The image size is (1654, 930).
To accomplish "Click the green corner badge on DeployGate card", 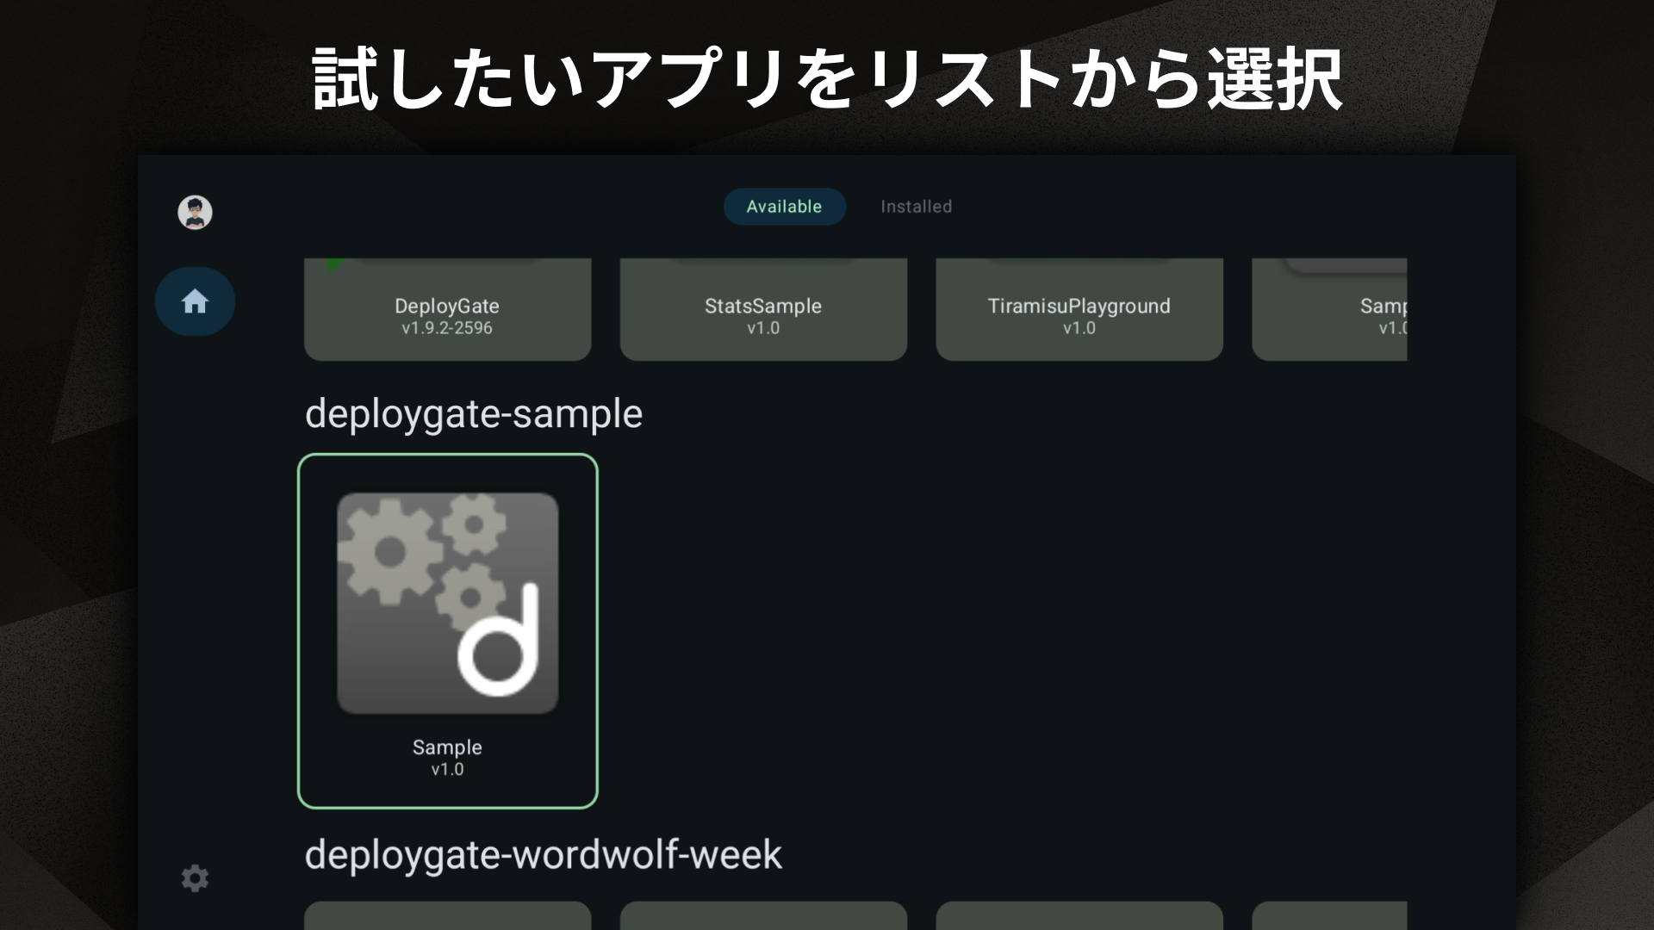I will (333, 264).
